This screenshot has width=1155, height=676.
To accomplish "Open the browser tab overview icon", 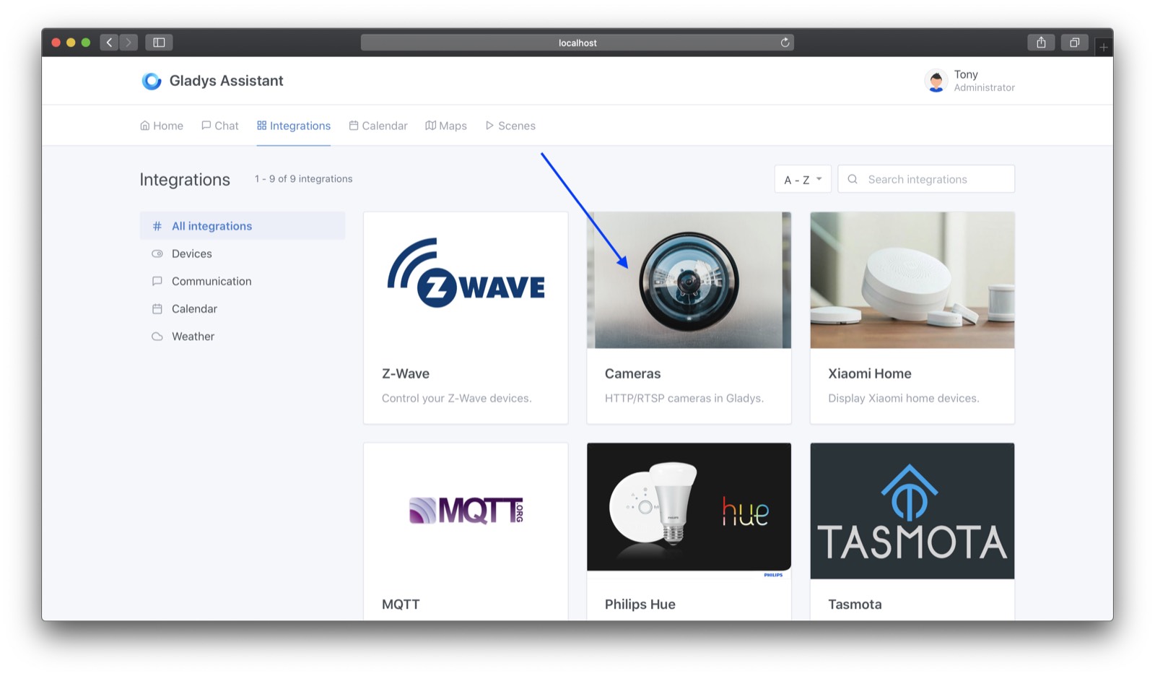I will [1074, 43].
